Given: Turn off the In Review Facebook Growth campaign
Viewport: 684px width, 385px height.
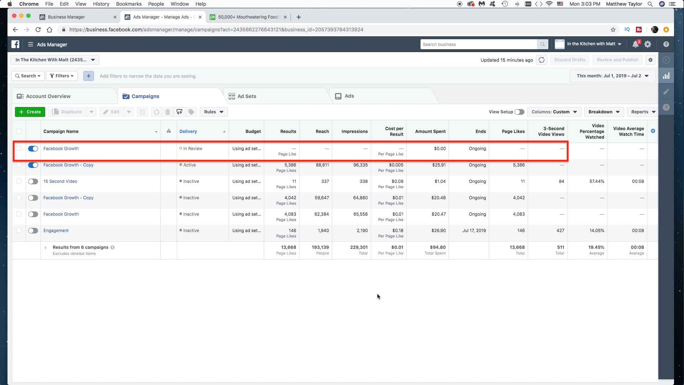Looking at the screenshot, I should 33,149.
